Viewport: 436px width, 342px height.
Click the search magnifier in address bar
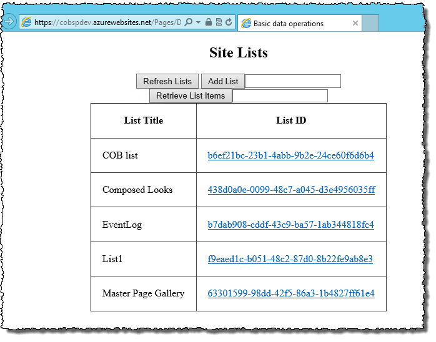(189, 22)
